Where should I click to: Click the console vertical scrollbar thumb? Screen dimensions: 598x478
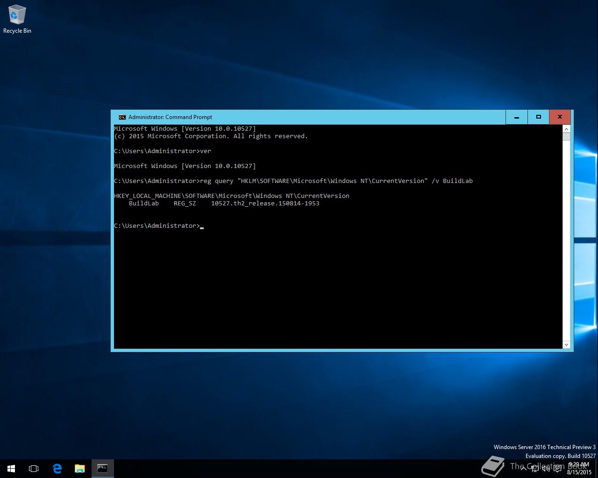(x=566, y=136)
